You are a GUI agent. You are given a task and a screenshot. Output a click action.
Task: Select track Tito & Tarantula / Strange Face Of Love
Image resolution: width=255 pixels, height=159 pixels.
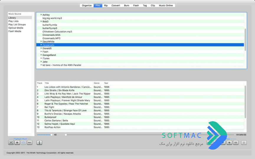click(140, 110)
